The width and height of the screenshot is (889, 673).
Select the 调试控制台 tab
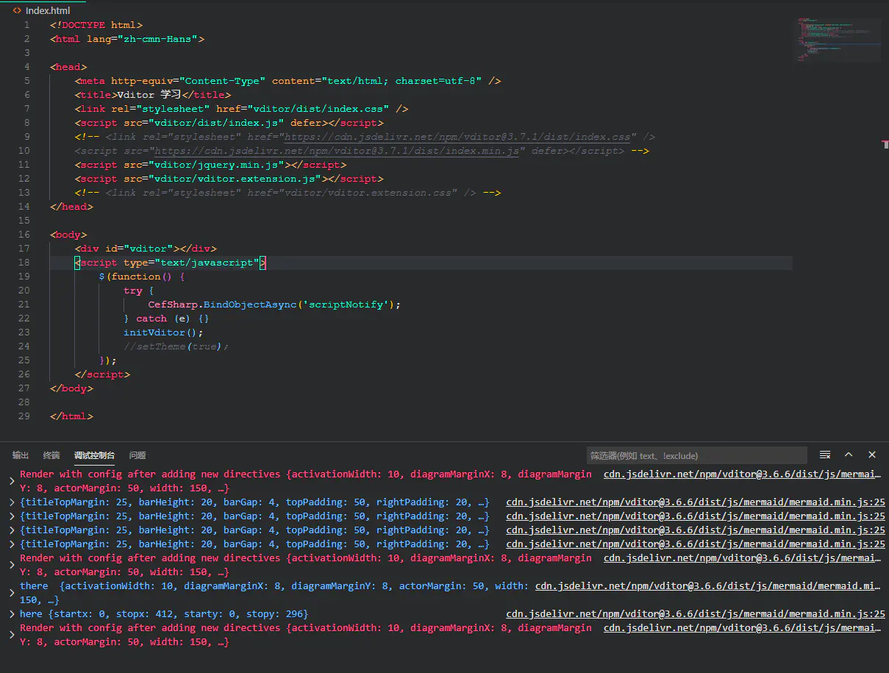(94, 455)
